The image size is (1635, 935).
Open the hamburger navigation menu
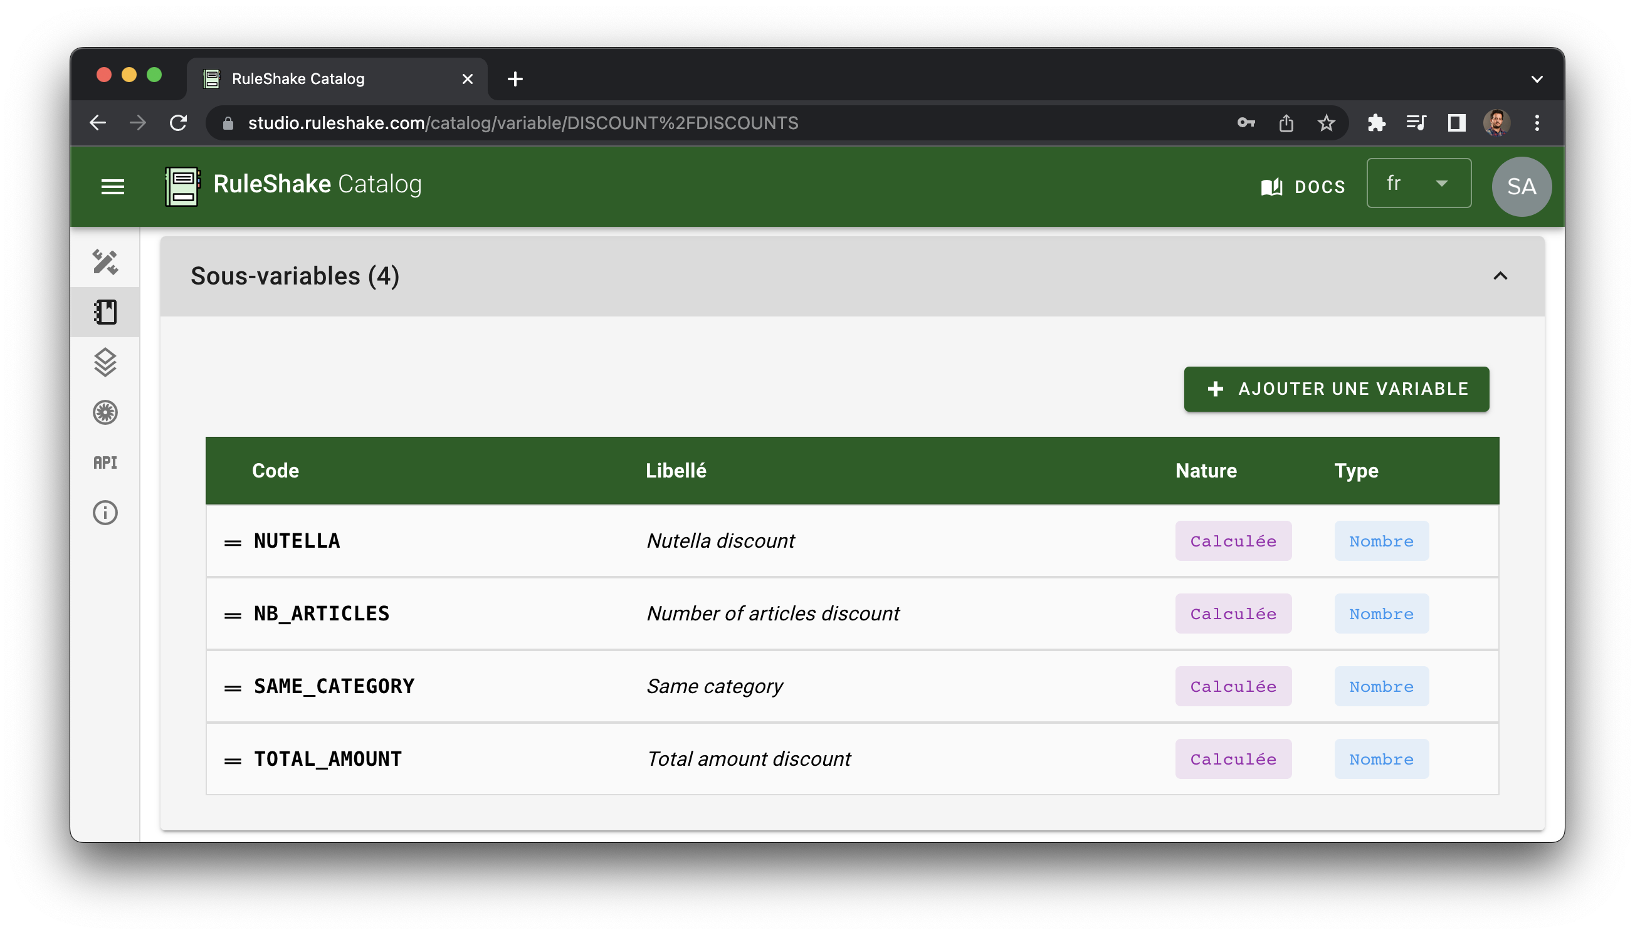(x=112, y=186)
